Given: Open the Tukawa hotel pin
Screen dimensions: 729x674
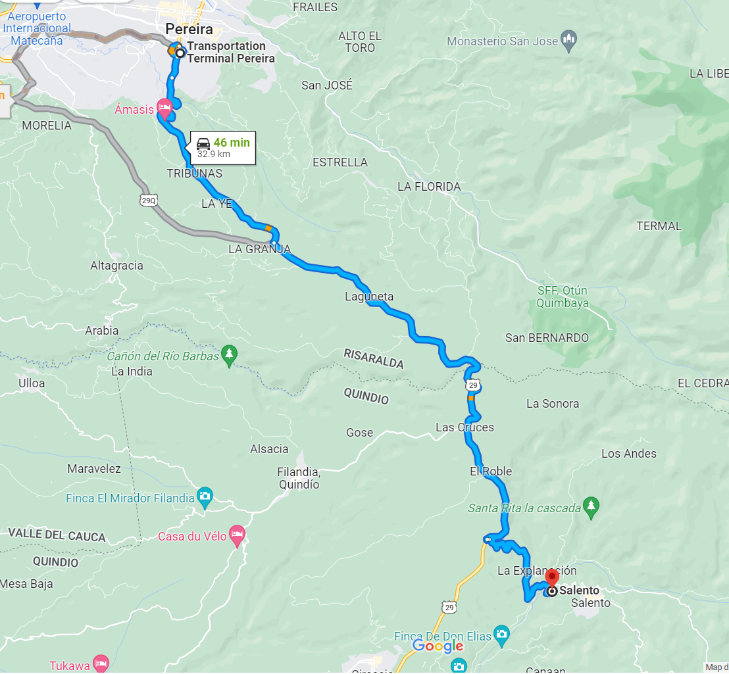Looking at the screenshot, I should pos(101,663).
